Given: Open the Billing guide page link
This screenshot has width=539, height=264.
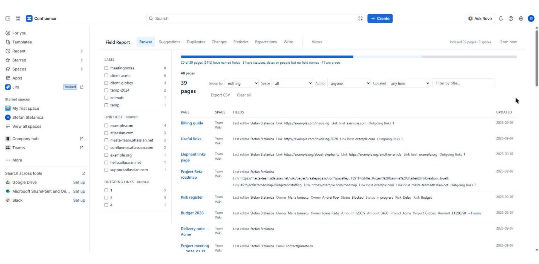Looking at the screenshot, I should (x=192, y=123).
